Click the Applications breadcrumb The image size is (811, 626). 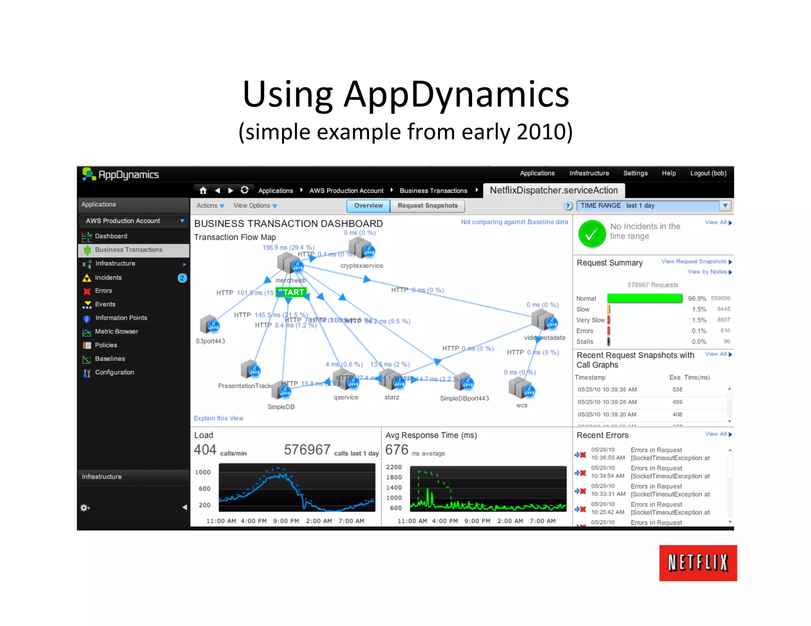click(x=276, y=191)
